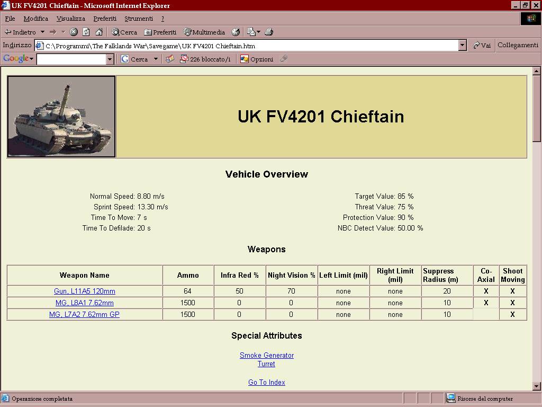Click the Chieftain tank thumbnail image

(61, 117)
